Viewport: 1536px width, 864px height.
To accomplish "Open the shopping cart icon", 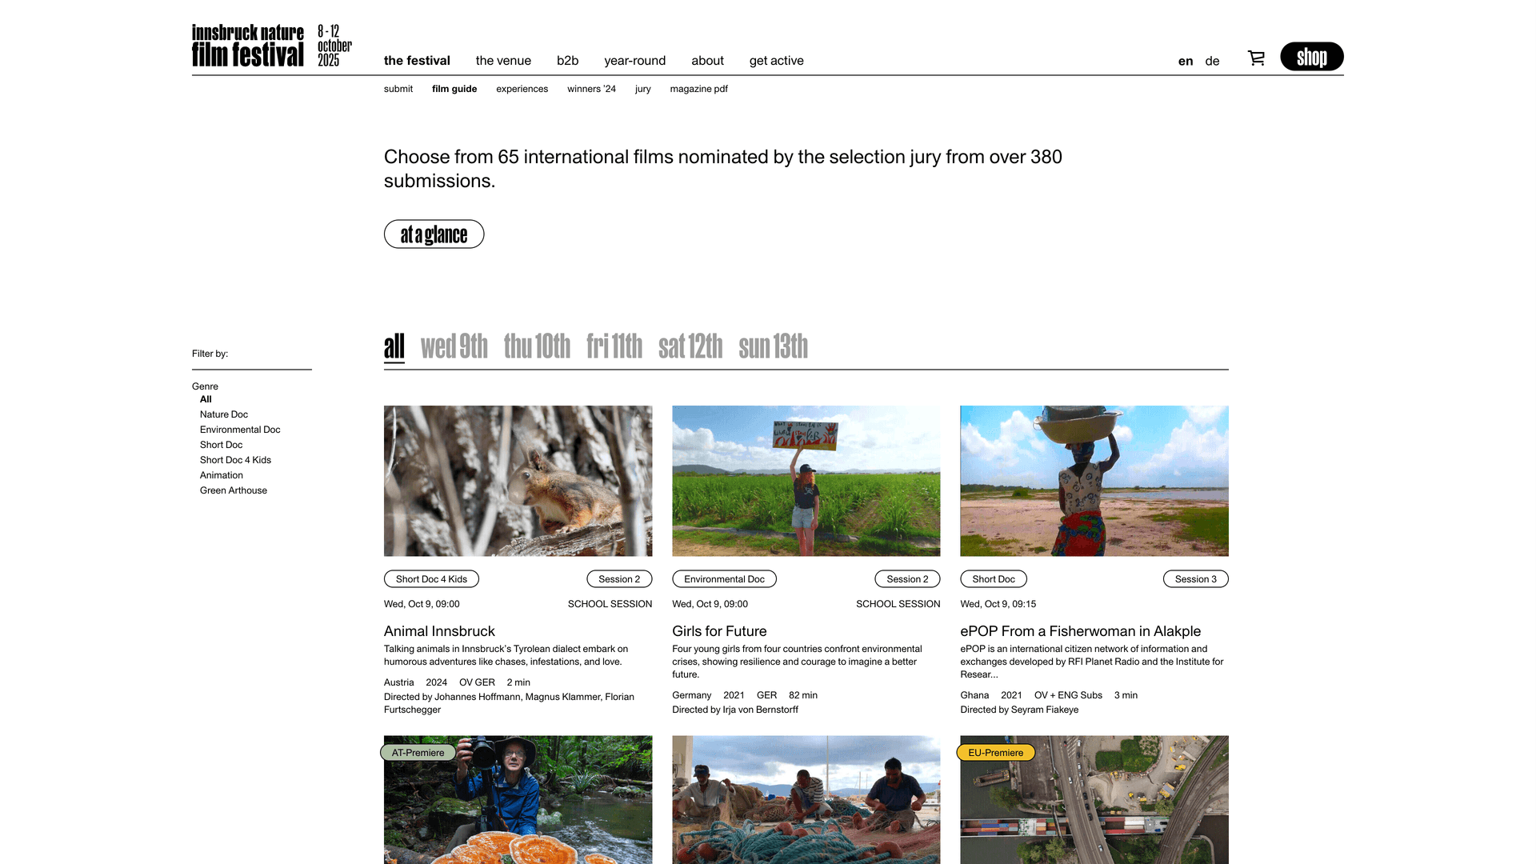I will pyautogui.click(x=1256, y=58).
